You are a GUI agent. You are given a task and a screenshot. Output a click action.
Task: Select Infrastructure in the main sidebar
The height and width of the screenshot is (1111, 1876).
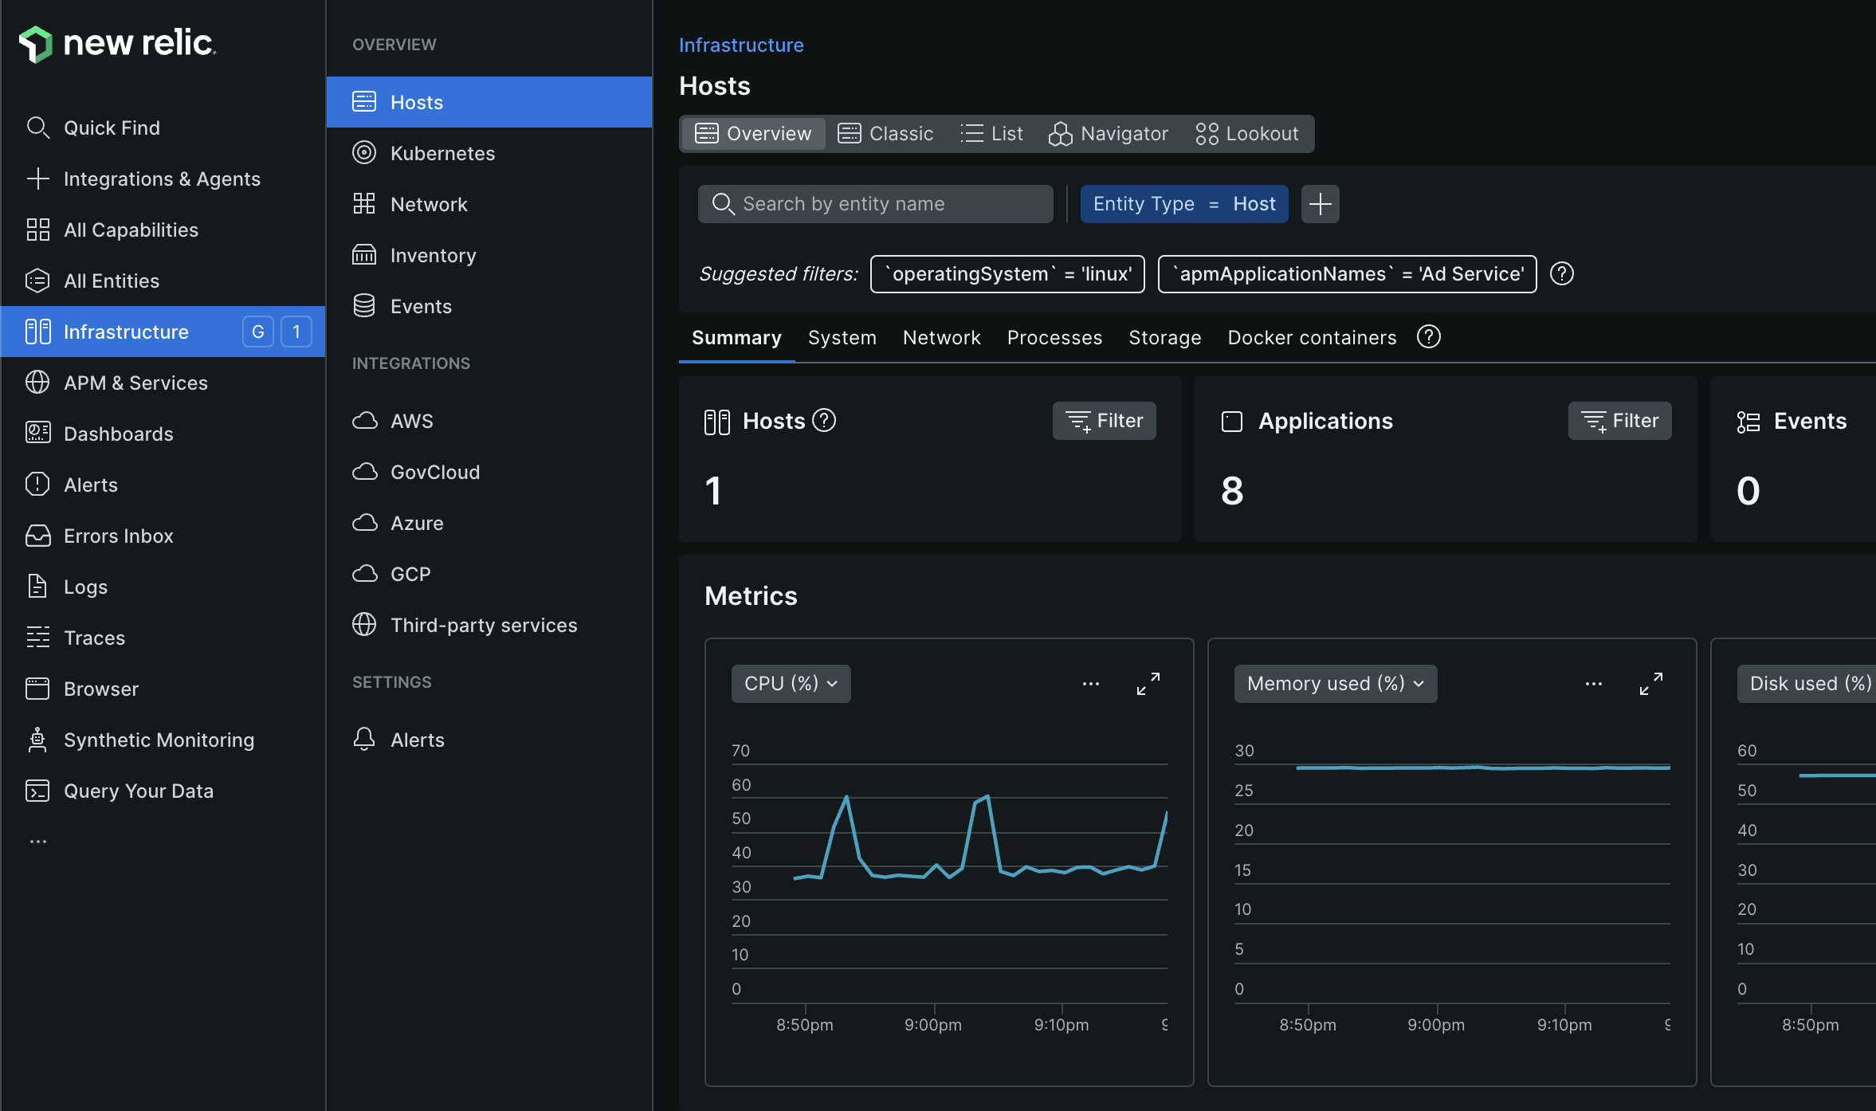(163, 332)
